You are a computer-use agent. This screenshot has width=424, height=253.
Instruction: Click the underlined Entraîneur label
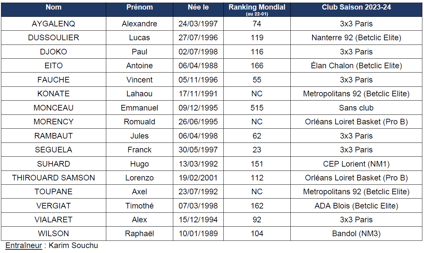[24, 246]
